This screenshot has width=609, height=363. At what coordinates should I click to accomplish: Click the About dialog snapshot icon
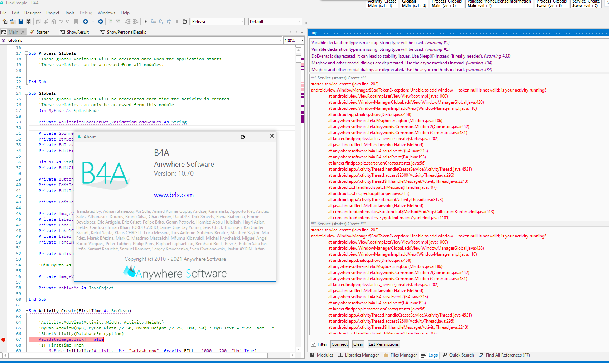(242, 137)
